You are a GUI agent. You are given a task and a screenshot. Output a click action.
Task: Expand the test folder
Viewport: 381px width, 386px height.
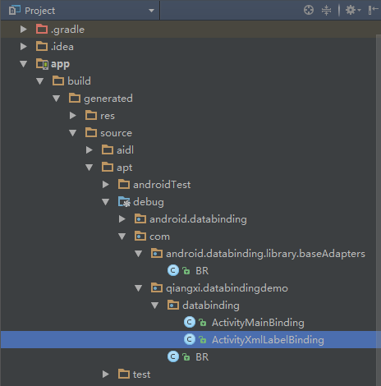point(106,375)
